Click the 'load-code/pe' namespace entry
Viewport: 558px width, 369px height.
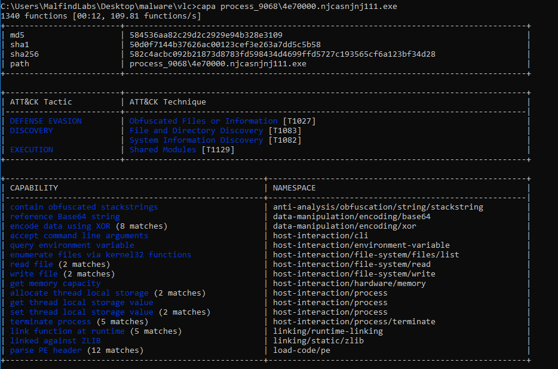[x=302, y=350]
